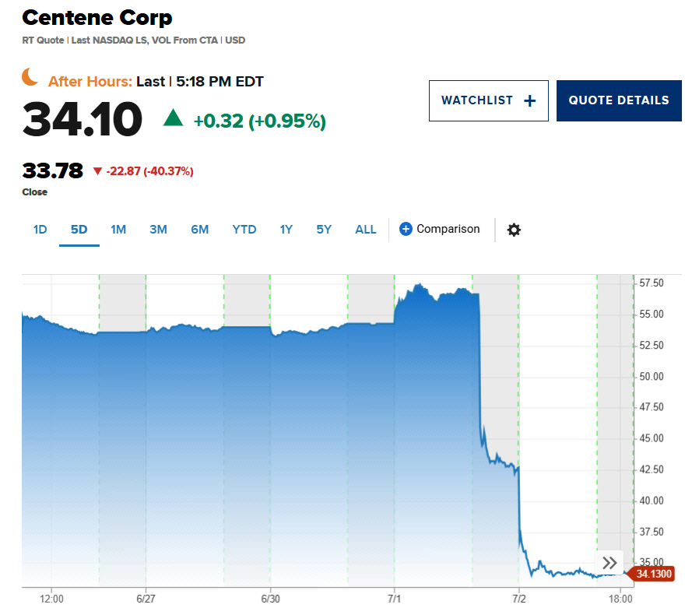The image size is (699, 608).
Task: Switch chart to 1D range
Action: [x=40, y=230]
